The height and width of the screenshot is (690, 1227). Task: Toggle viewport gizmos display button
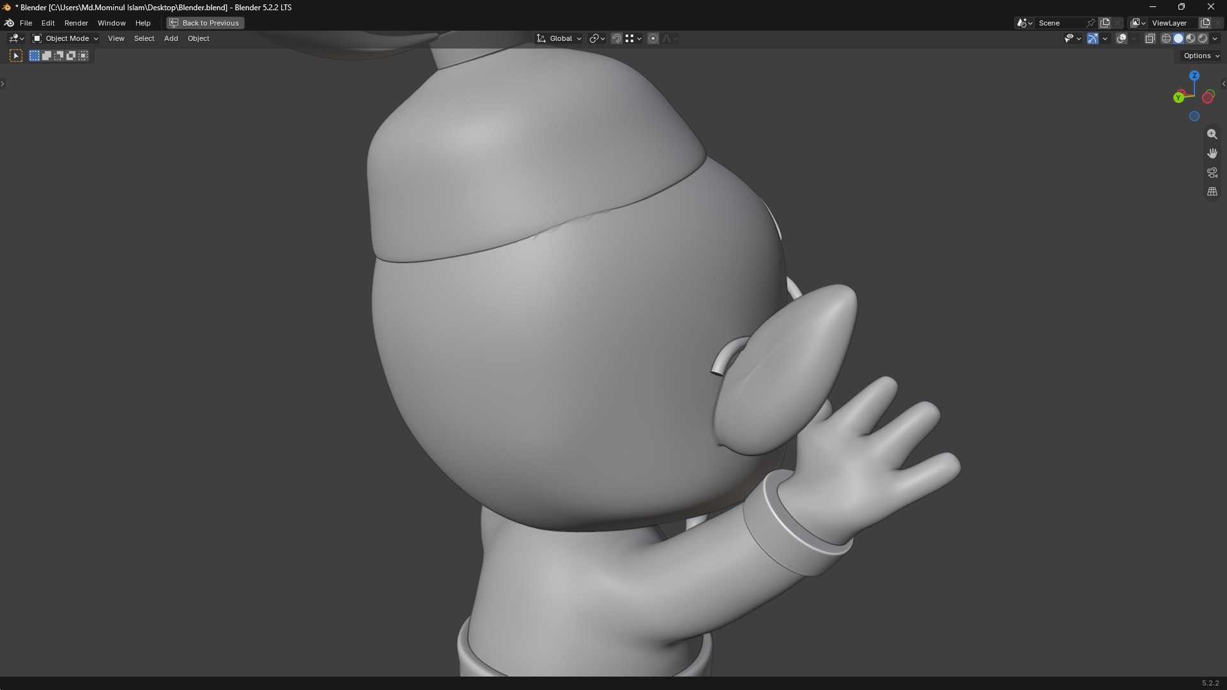(x=1093, y=39)
